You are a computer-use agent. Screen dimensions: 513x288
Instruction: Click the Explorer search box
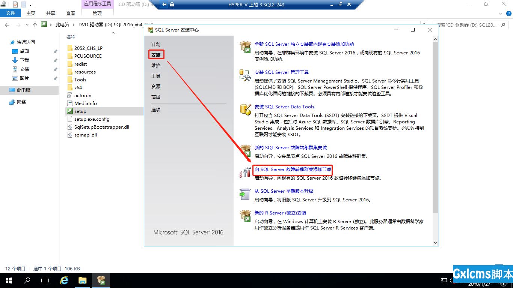coord(471,25)
